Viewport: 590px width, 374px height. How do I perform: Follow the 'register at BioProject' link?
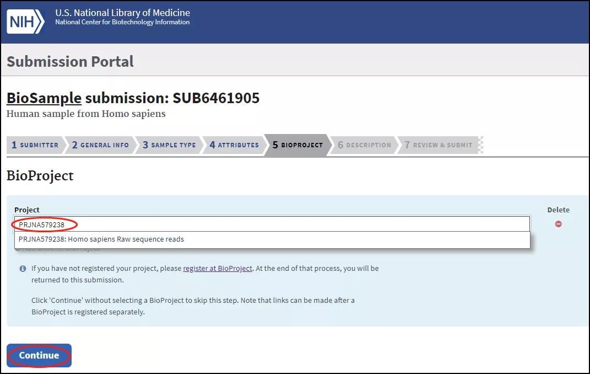click(x=218, y=269)
